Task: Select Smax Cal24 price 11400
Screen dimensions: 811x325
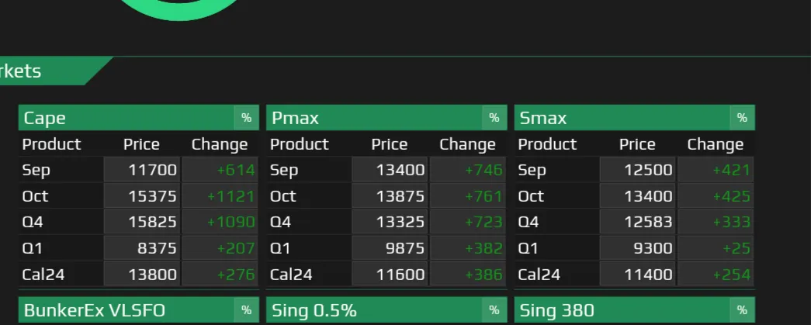Action: coord(638,274)
